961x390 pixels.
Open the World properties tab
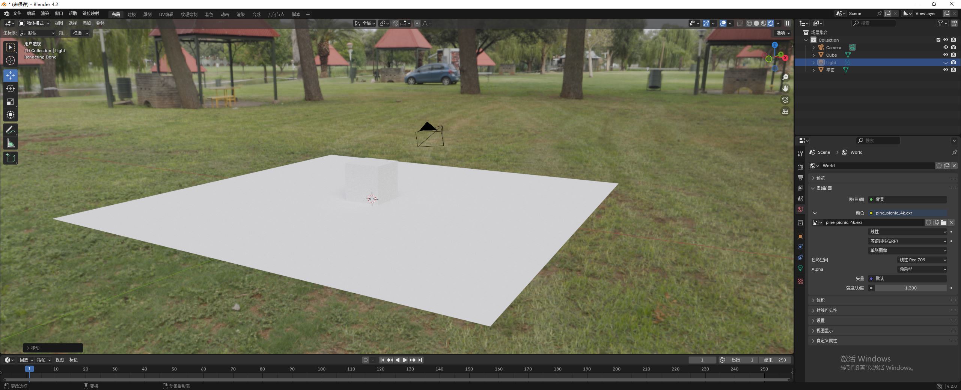pos(800,209)
